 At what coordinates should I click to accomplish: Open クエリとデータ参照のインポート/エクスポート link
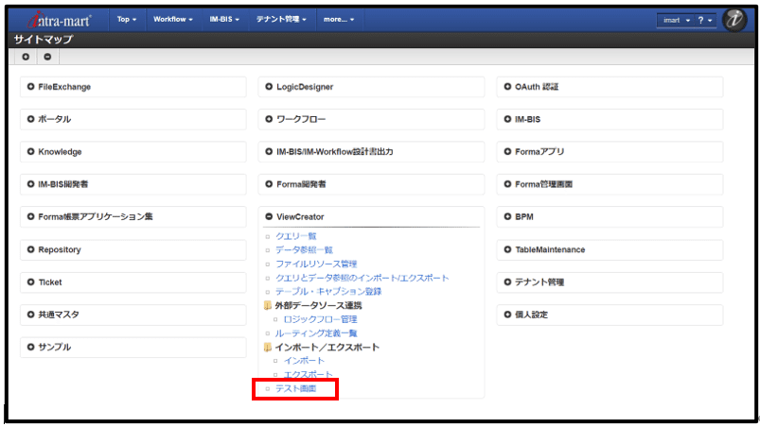(x=362, y=278)
